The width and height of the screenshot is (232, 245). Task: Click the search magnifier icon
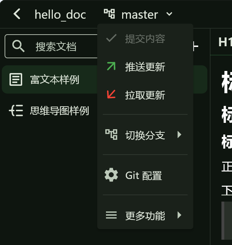[x=18, y=46]
